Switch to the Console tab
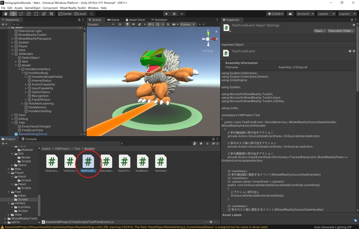This screenshot has height=229, width=359. (x=29, y=139)
